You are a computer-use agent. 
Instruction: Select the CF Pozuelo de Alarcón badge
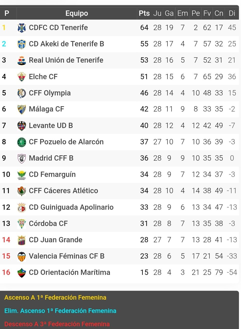[22, 142]
